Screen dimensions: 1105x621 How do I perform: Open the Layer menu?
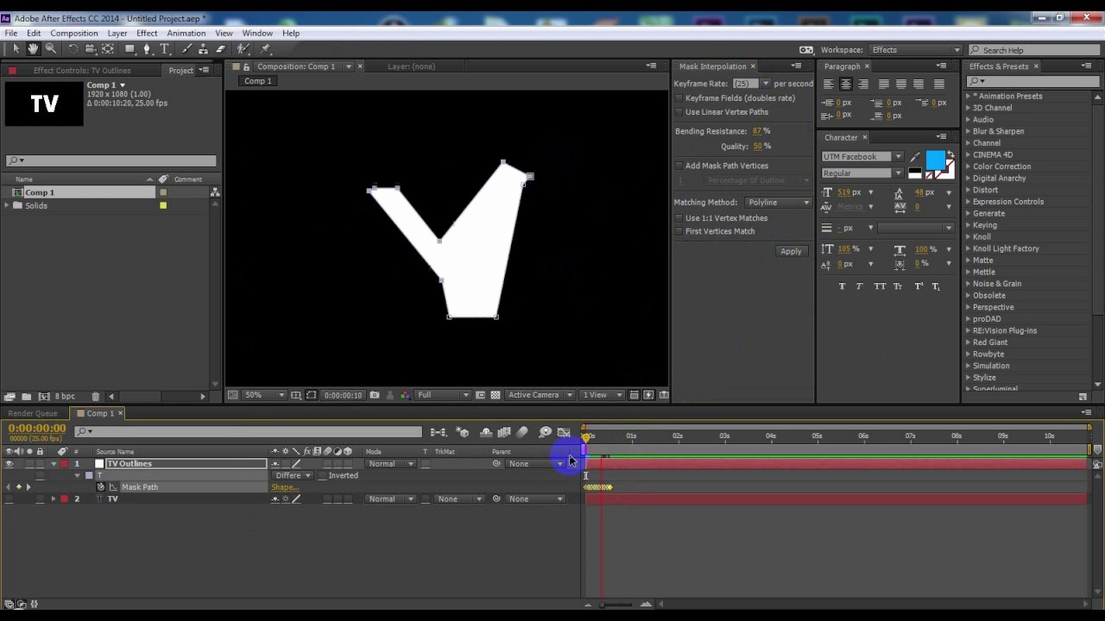pyautogui.click(x=117, y=33)
